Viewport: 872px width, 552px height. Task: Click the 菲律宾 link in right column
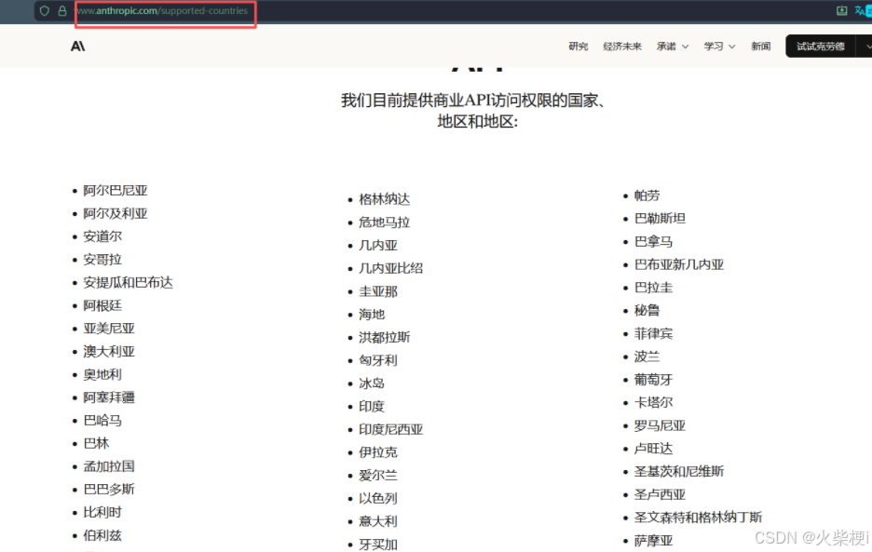(653, 333)
